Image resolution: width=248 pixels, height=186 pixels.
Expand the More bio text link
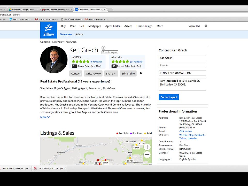pos(45,117)
